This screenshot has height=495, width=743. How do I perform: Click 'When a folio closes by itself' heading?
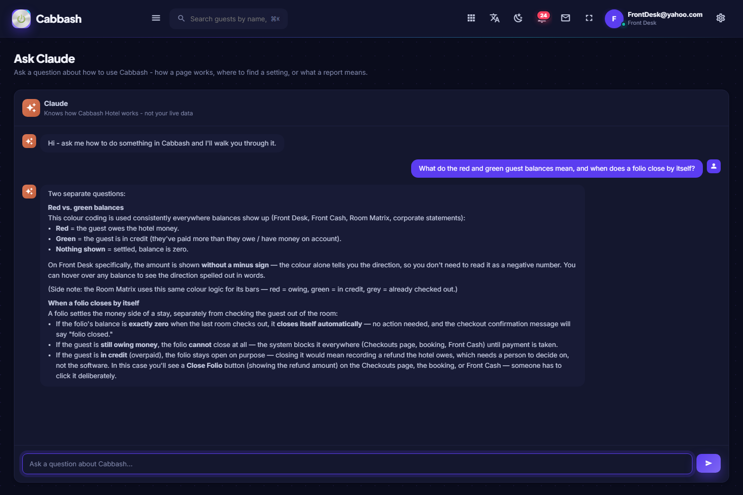click(94, 303)
